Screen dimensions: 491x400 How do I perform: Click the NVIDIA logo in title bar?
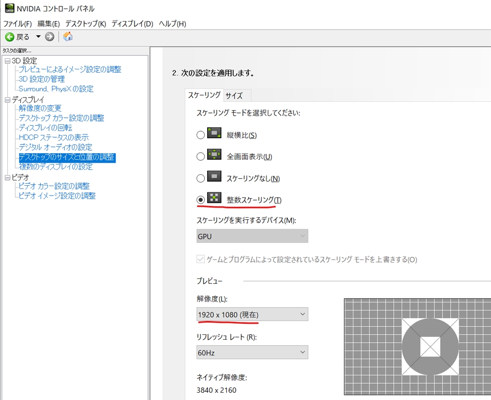pos(10,8)
